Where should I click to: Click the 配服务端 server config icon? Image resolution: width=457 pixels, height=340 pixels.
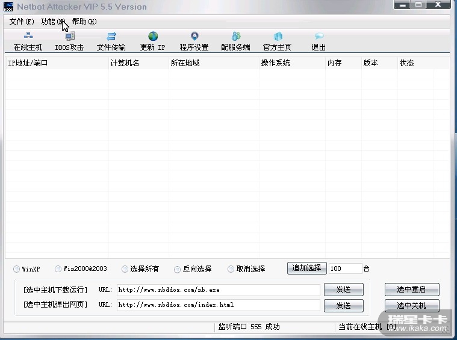(x=236, y=41)
